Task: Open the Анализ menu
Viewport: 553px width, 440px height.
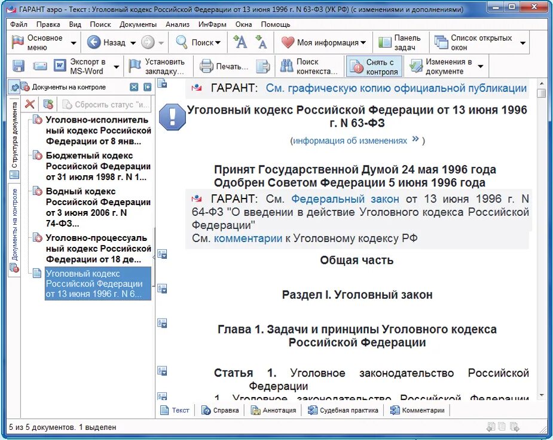Action: (178, 25)
